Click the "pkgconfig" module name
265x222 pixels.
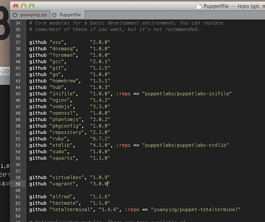[65, 126]
